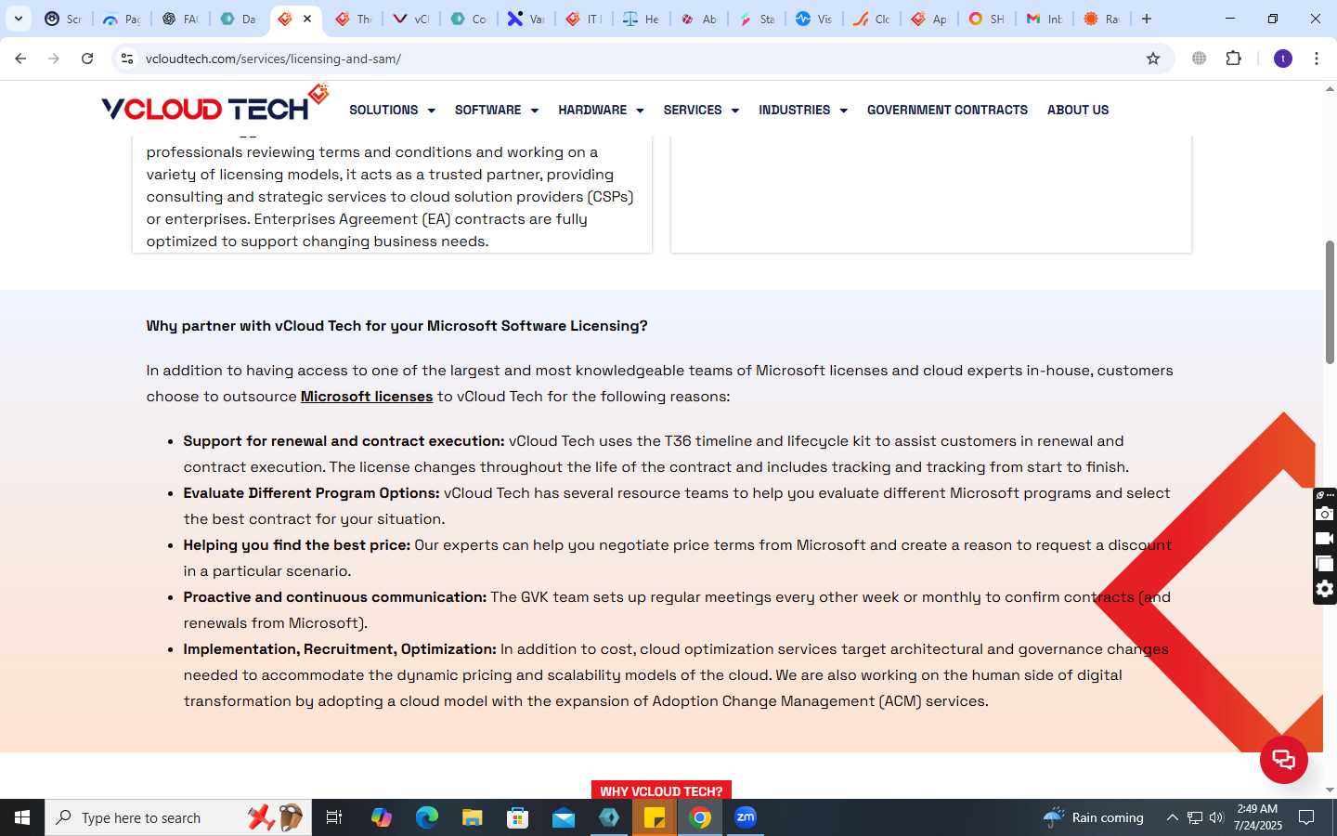Open the Windows Start menu
Screen dimensions: 1337x836
pyautogui.click(x=22, y=817)
